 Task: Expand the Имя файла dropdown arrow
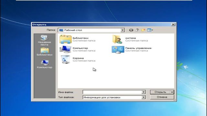[144, 92]
